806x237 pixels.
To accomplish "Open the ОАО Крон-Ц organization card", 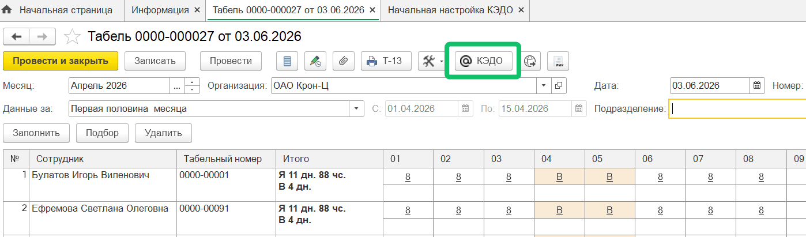I will 559,86.
